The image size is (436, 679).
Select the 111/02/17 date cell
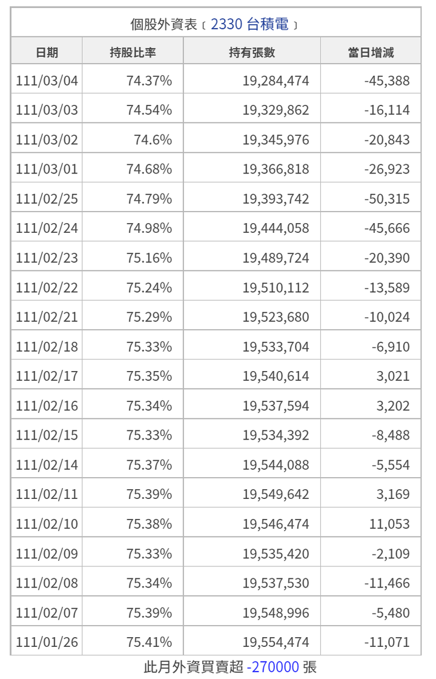pos(47,376)
